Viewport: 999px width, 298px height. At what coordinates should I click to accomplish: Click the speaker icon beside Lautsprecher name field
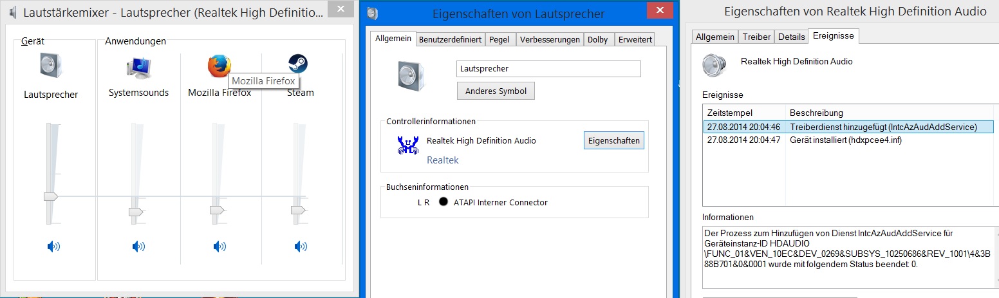click(412, 75)
